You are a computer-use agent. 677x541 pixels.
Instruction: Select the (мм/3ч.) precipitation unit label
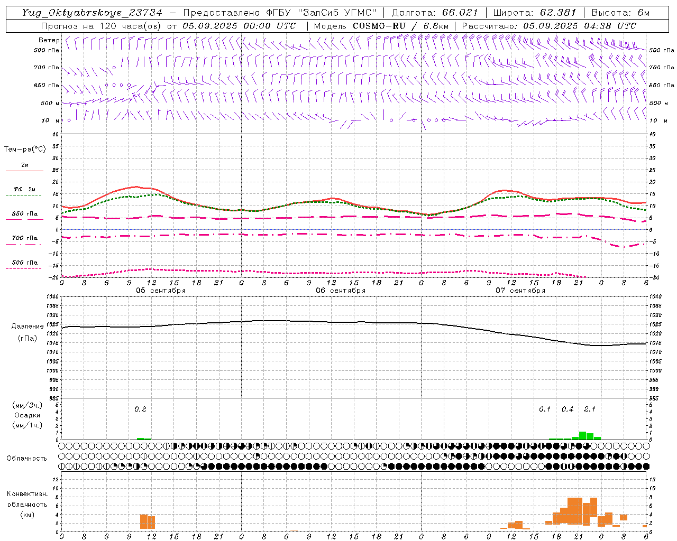(28, 405)
